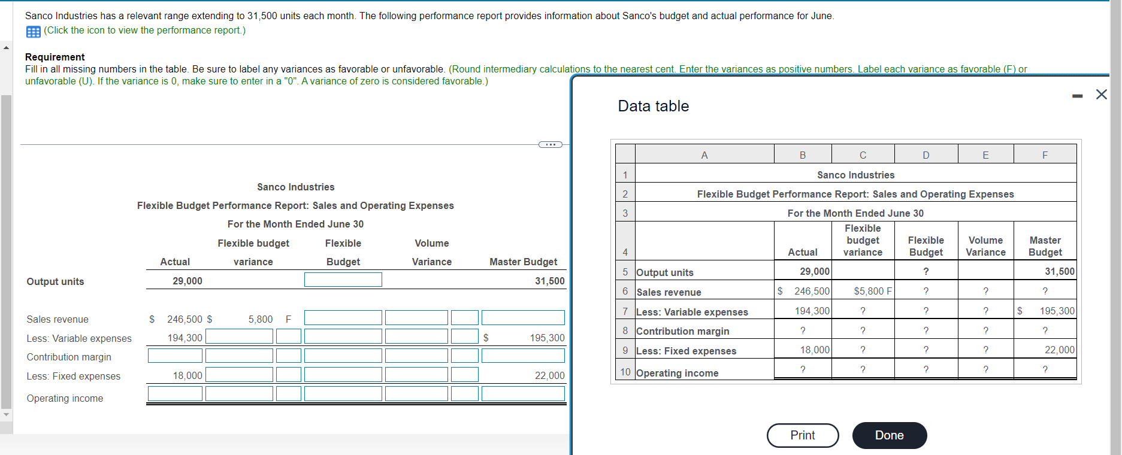Click the Requirement heading

[x=55, y=57]
